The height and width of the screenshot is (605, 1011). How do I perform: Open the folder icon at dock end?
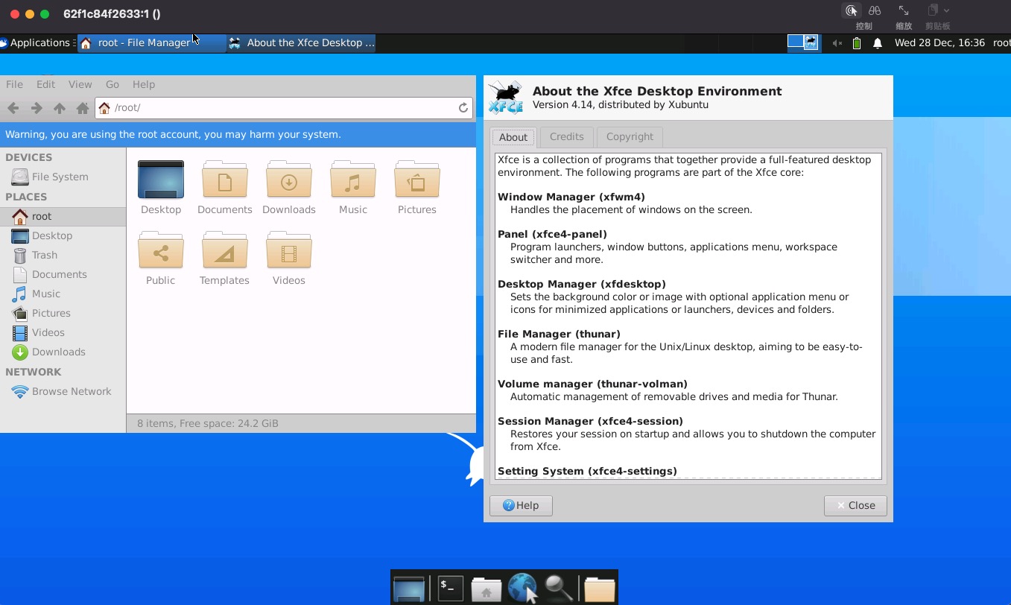pos(600,588)
